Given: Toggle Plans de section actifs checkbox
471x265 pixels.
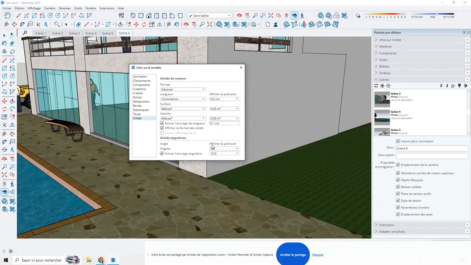Looking at the screenshot, I should point(398,194).
